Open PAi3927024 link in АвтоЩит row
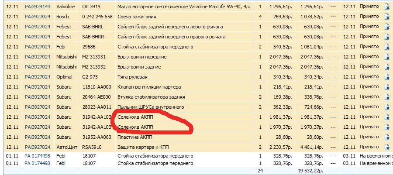 [x=37, y=147]
